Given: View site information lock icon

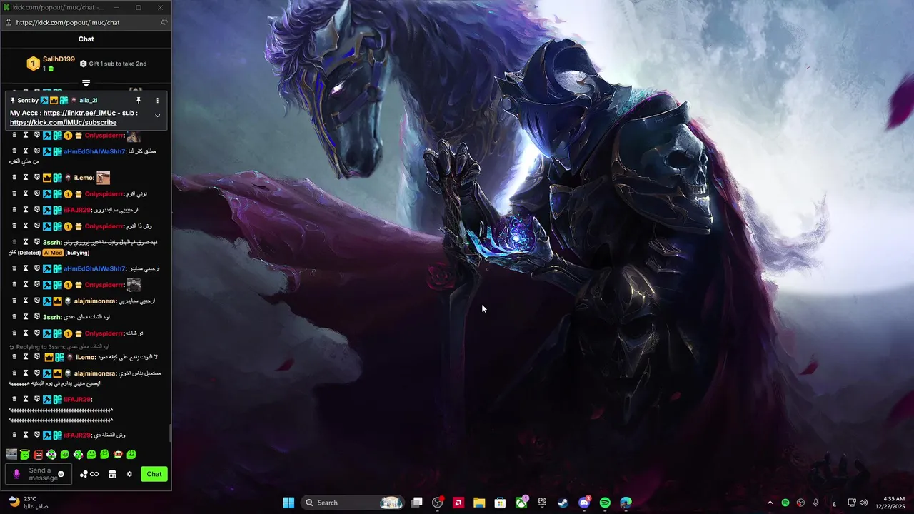Looking at the screenshot, I should tap(9, 22).
